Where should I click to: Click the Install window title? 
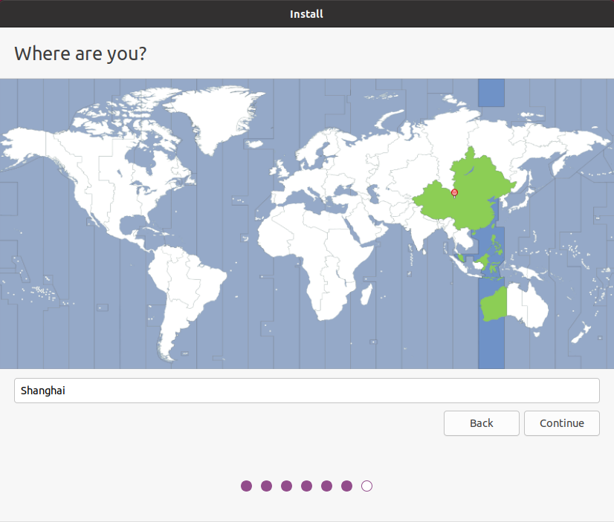click(x=306, y=14)
